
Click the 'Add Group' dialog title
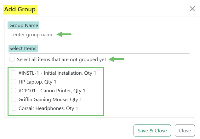click(x=20, y=9)
